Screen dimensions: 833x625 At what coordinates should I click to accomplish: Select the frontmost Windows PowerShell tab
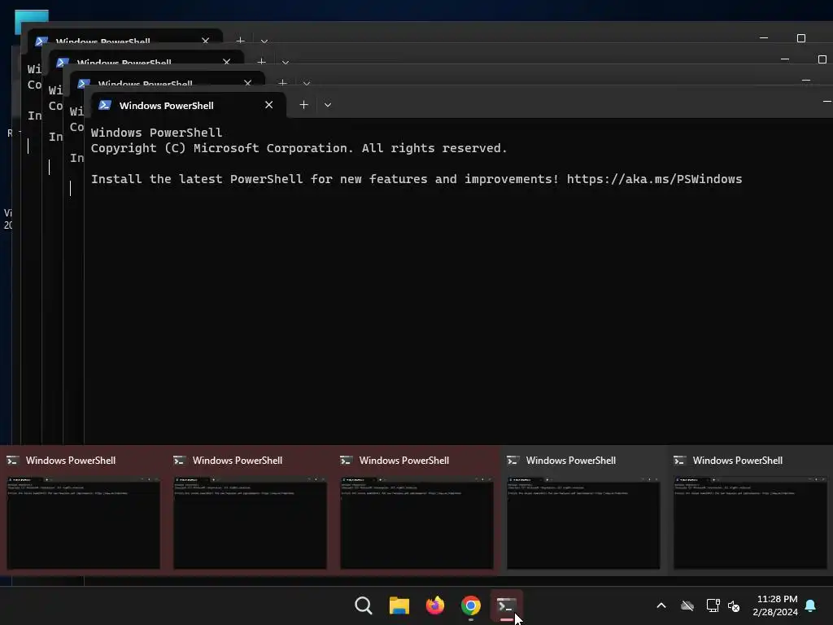[188, 105]
